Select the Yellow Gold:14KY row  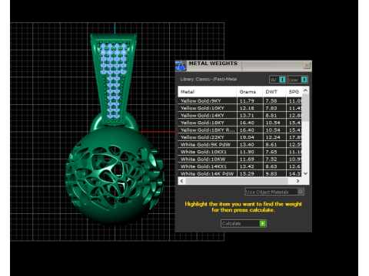240,115
